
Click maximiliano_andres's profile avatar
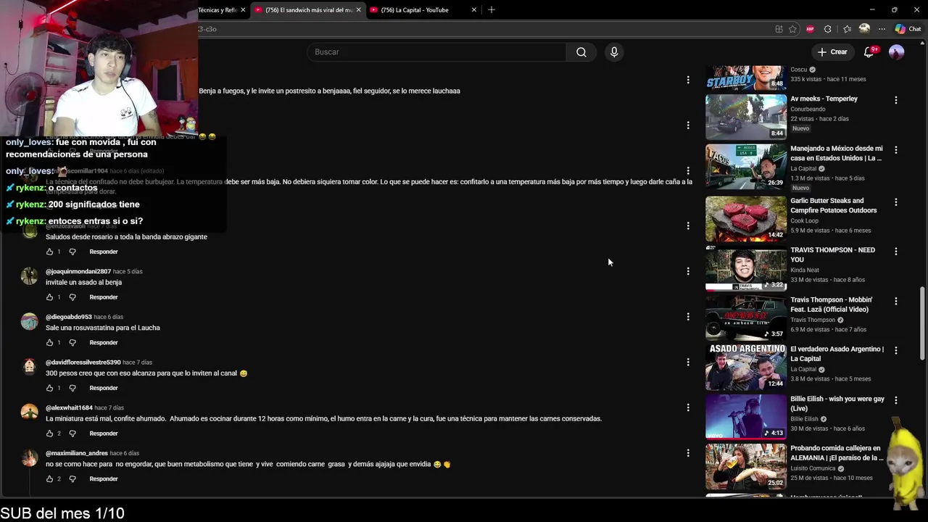coord(29,458)
